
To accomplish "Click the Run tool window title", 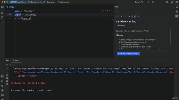I will [8, 60].
